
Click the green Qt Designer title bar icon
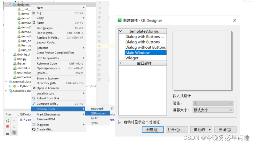[120, 20]
